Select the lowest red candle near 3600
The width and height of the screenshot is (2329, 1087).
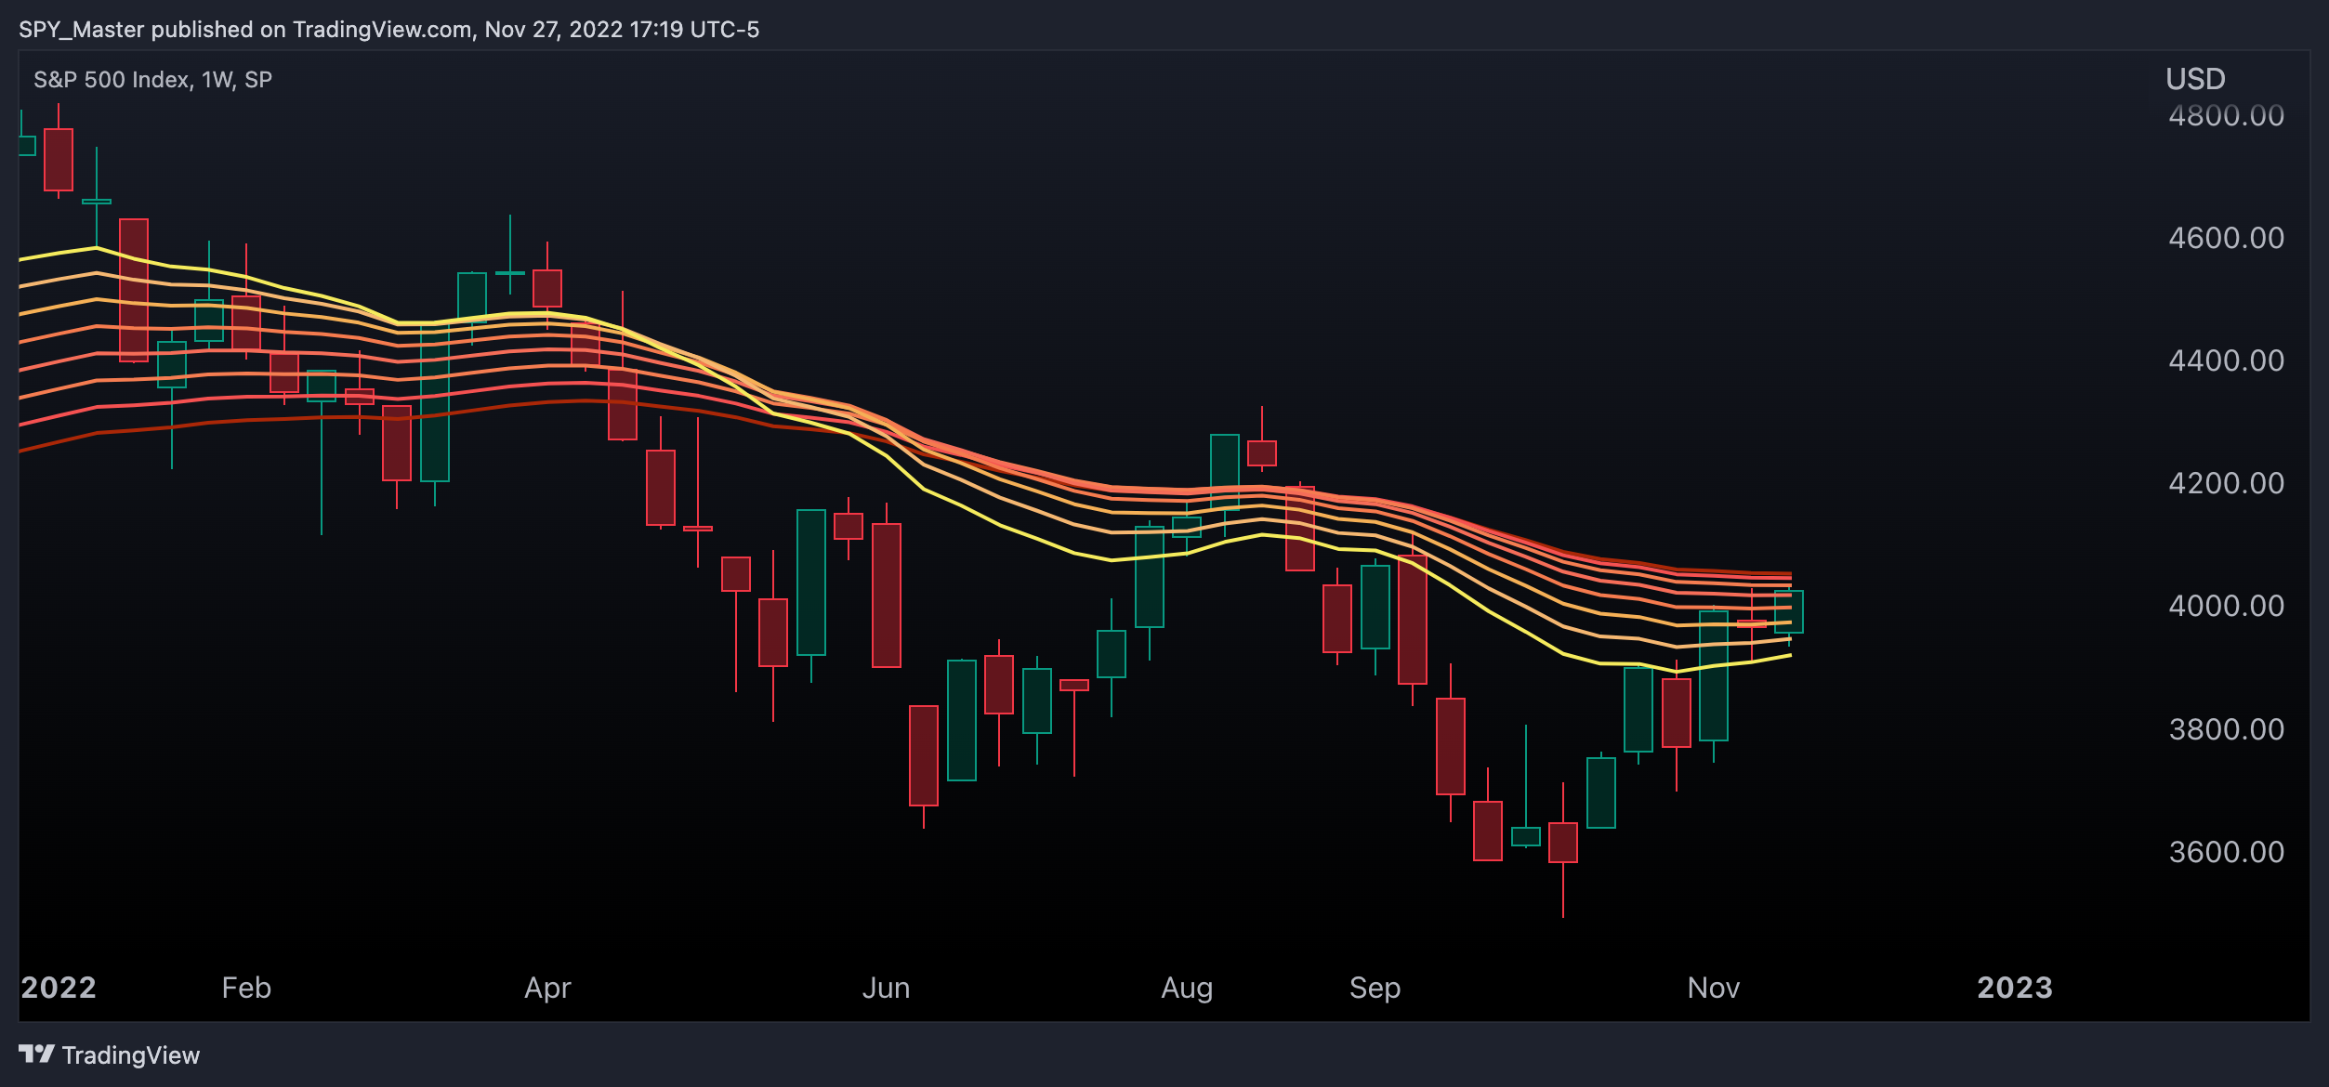pos(1563,843)
